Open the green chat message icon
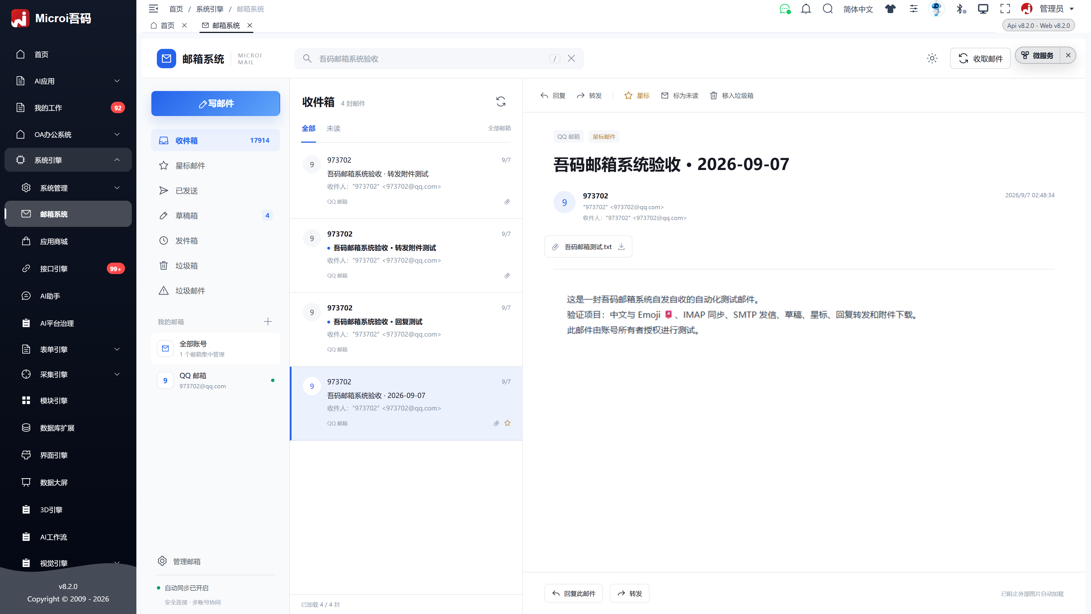Viewport: 1091px width, 614px height. click(x=785, y=9)
